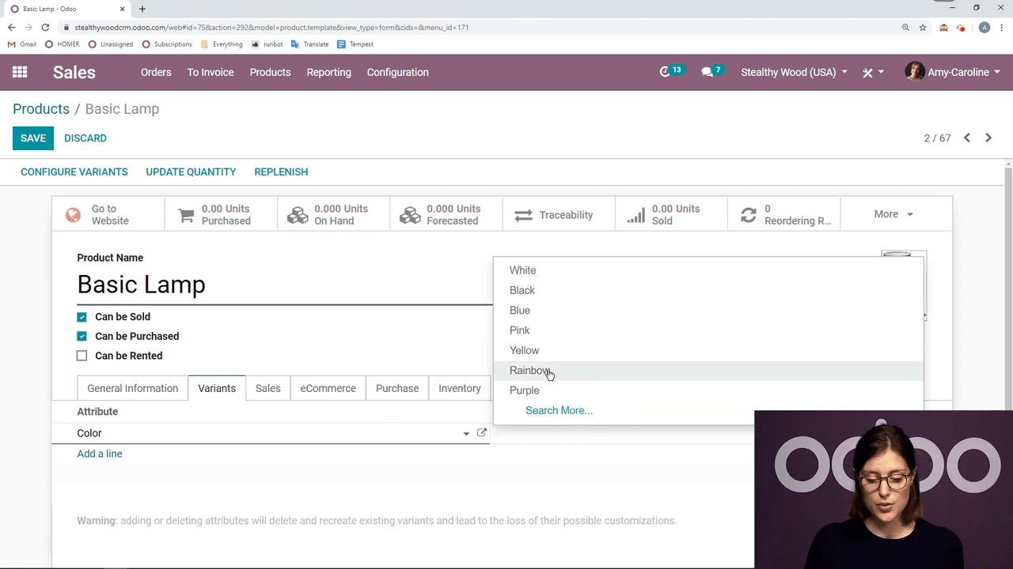Click the Add a line link
Screen dimensions: 1013x569
pyautogui.click(x=100, y=454)
